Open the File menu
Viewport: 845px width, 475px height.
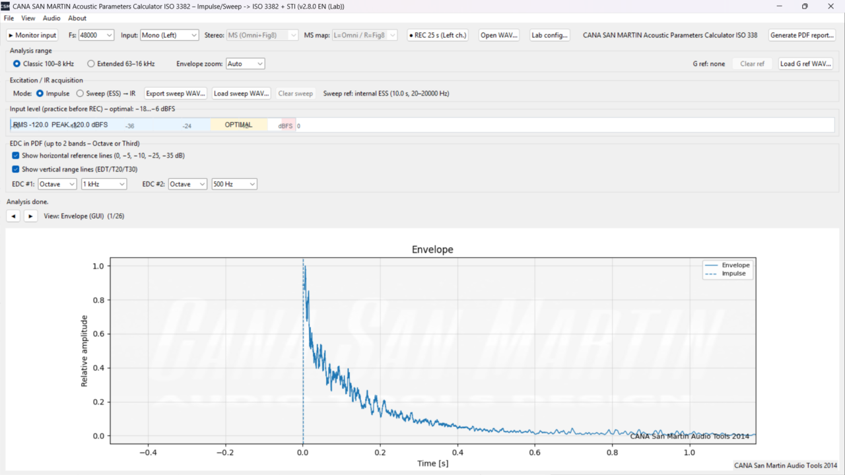point(9,18)
